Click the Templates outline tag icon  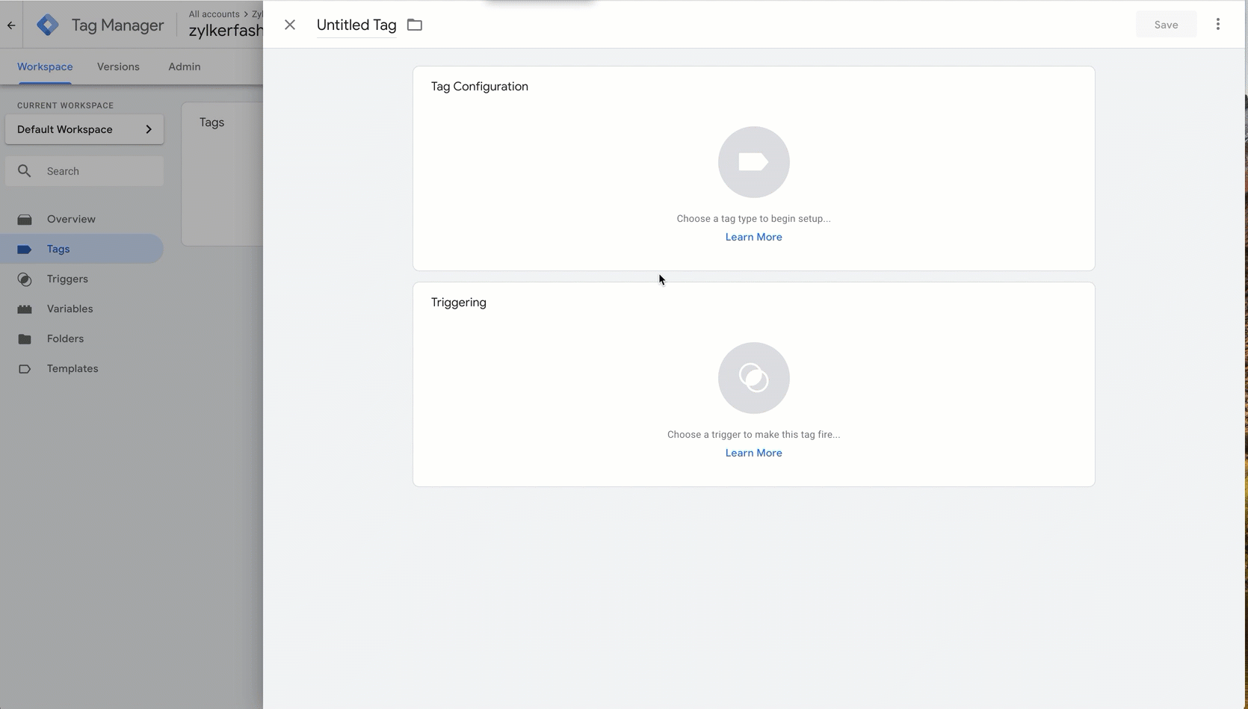(25, 368)
